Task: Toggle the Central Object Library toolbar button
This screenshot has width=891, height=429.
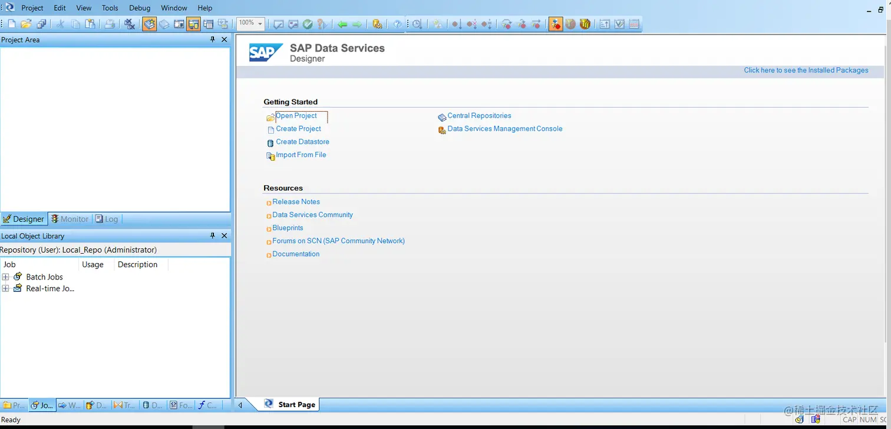Action: (x=164, y=24)
